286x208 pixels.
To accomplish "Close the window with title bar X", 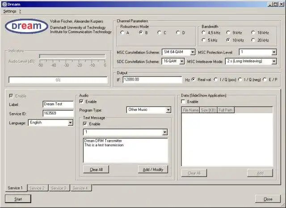I will 282,4.
